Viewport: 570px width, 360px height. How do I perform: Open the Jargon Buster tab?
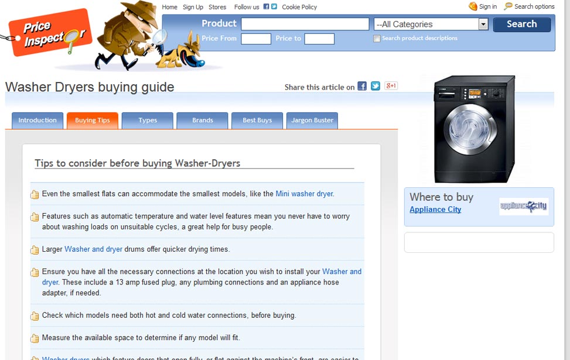[x=312, y=121]
